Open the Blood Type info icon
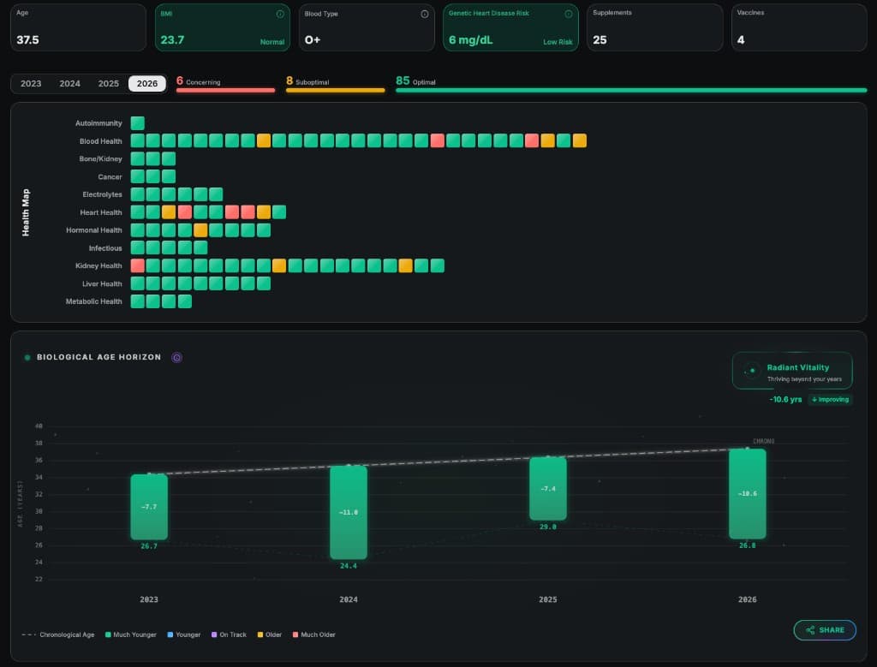This screenshot has width=877, height=667. tap(424, 14)
